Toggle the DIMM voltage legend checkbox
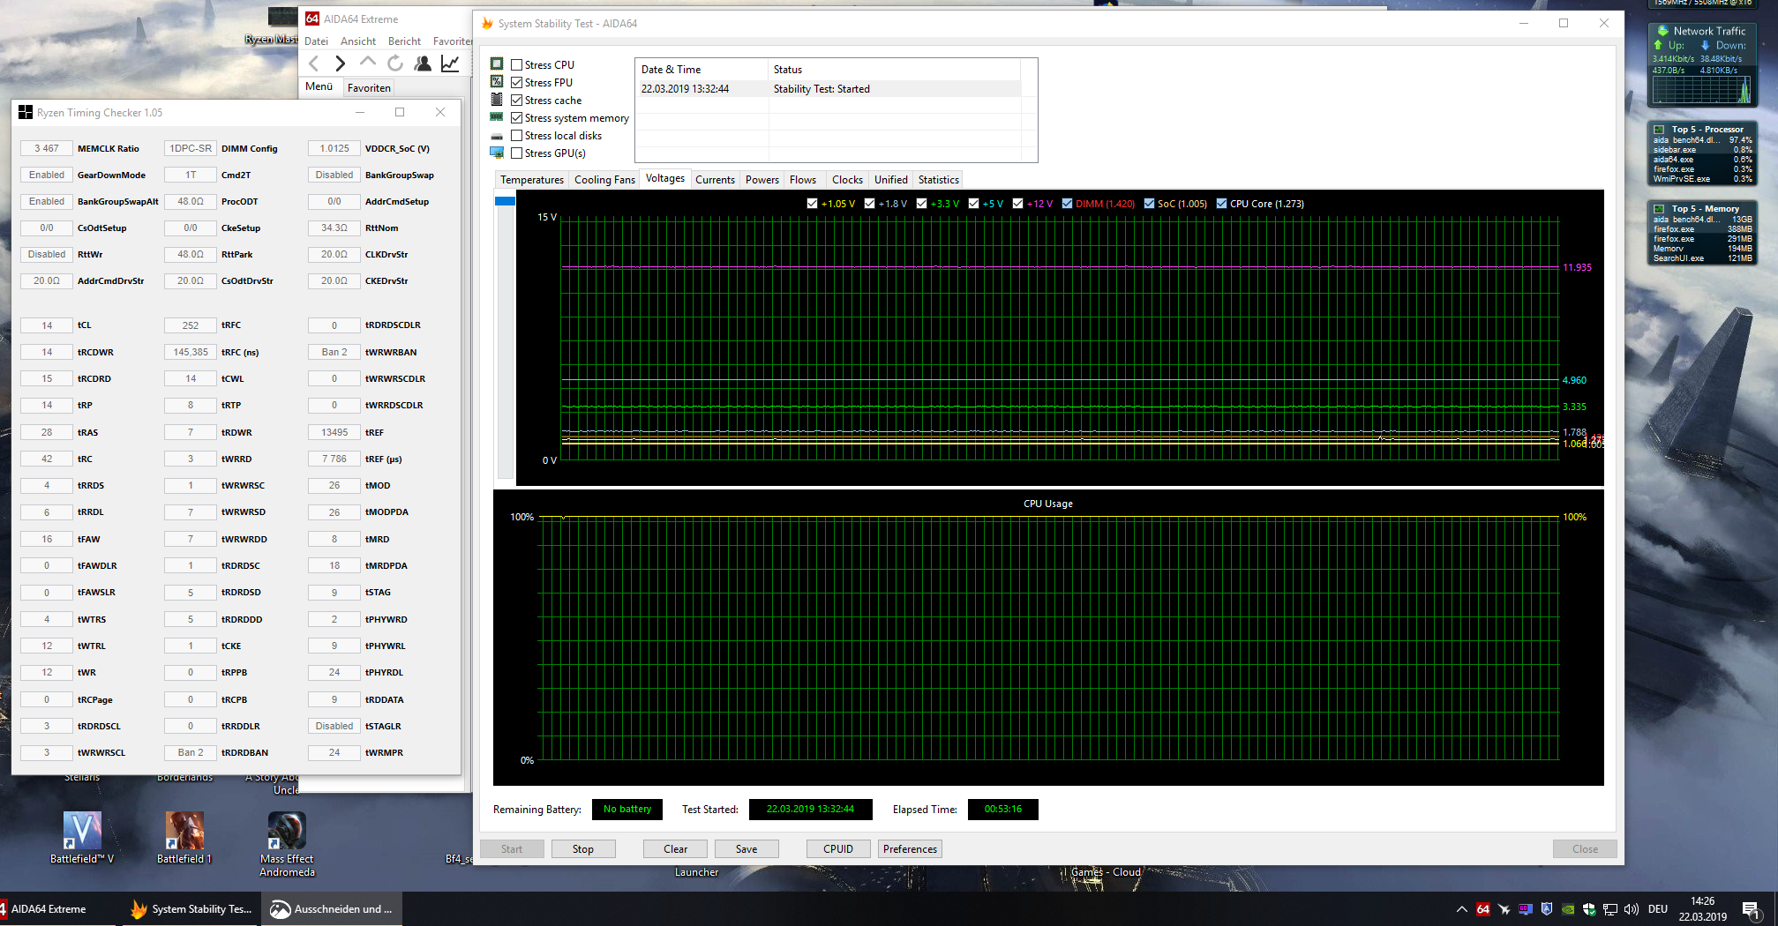This screenshot has height=926, width=1778. (1067, 204)
